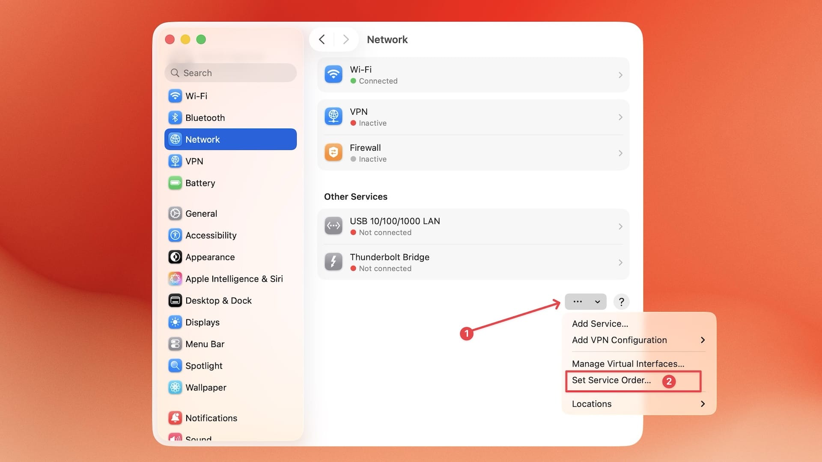
Task: Open Notifications settings
Action: tap(211, 418)
